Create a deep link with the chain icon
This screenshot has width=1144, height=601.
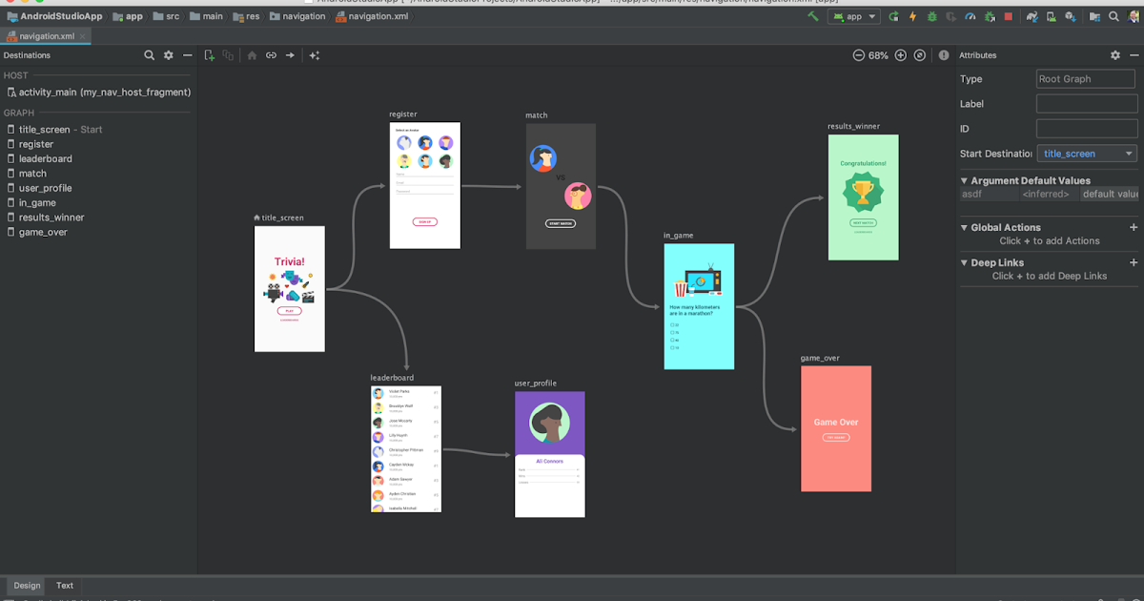[272, 55]
